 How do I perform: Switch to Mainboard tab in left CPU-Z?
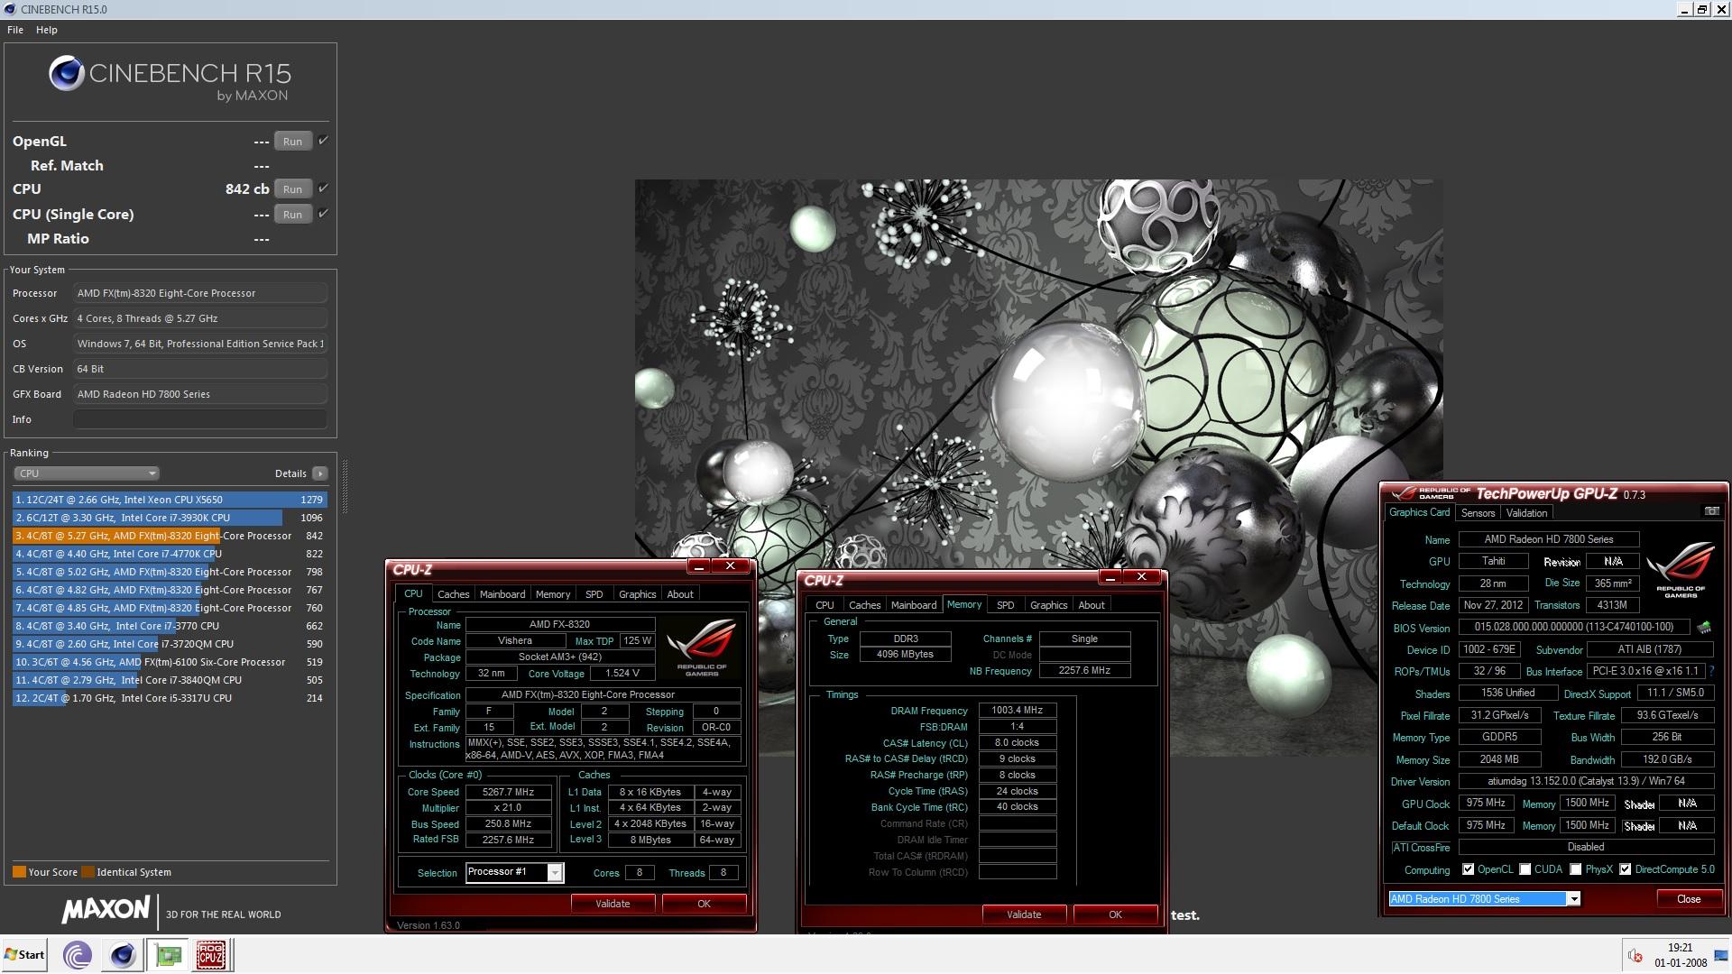(x=502, y=594)
